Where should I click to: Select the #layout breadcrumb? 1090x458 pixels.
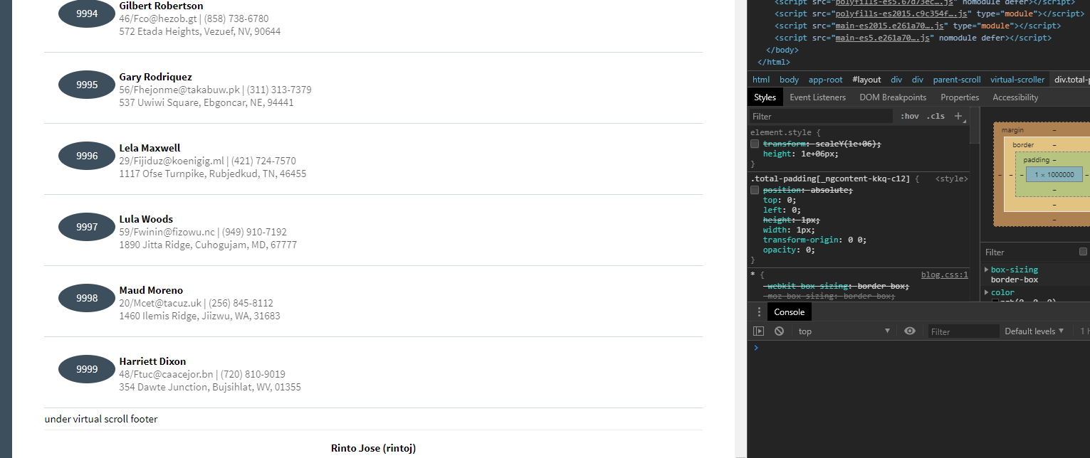866,80
